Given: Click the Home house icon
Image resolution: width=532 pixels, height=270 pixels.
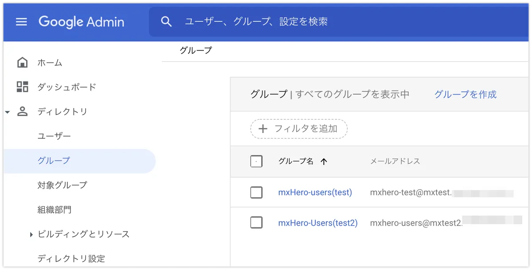Looking at the screenshot, I should click(22, 63).
